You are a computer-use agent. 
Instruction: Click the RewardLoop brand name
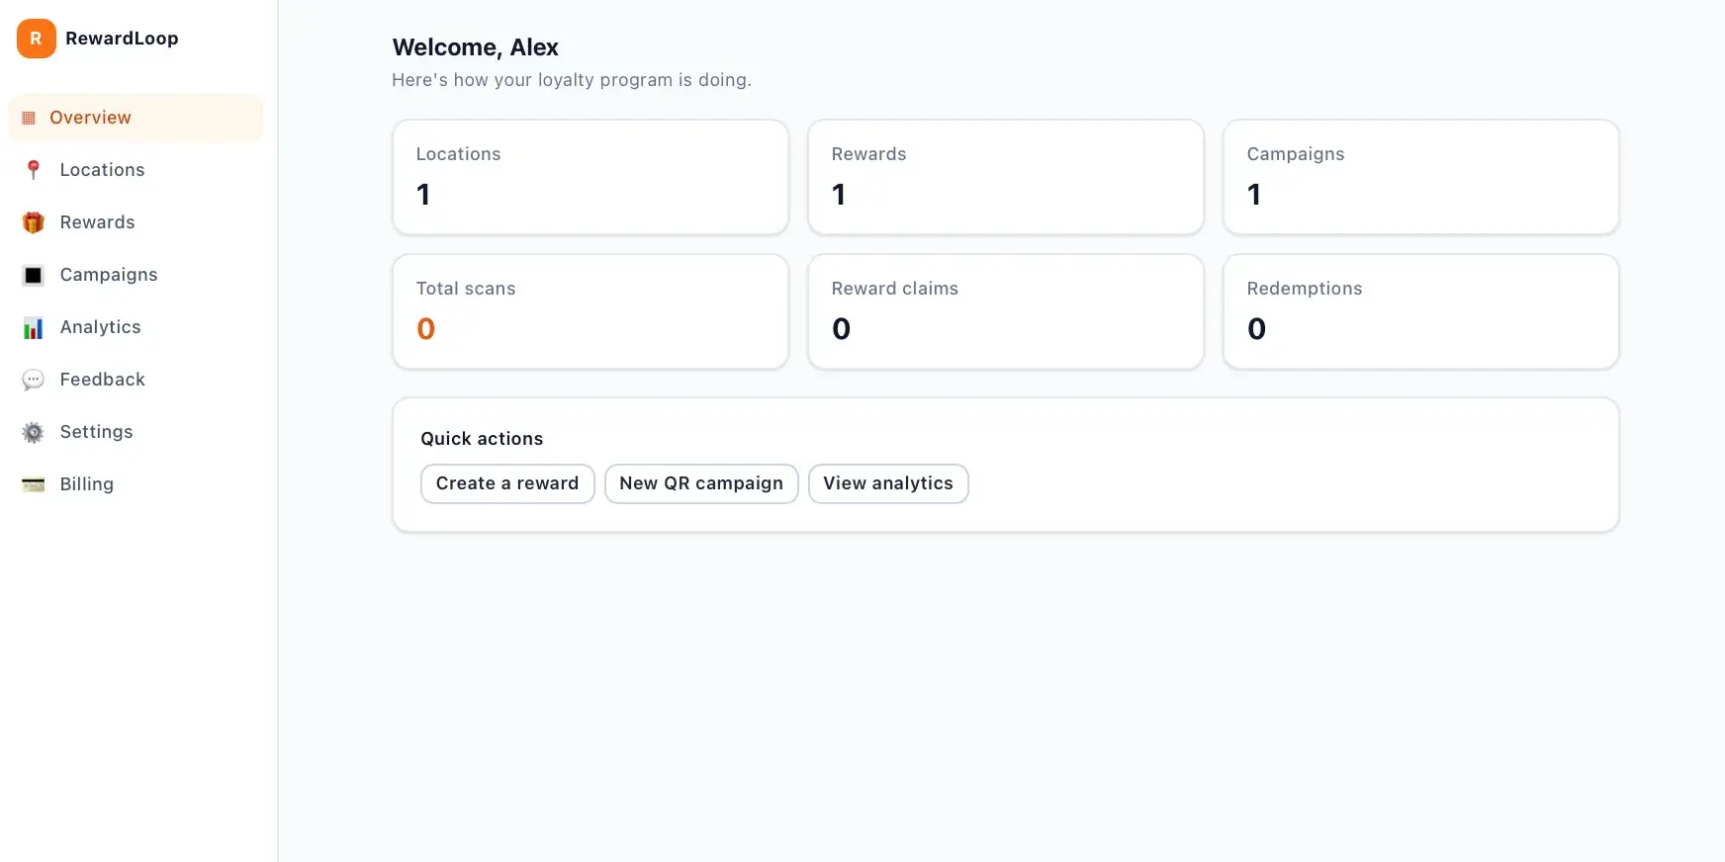tap(122, 39)
